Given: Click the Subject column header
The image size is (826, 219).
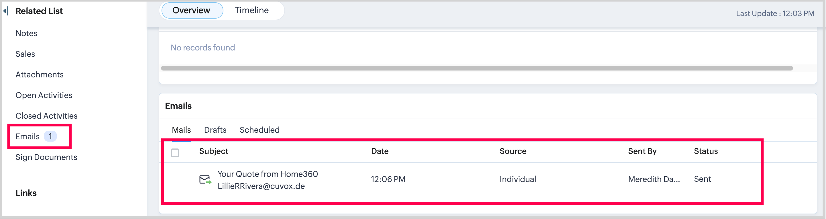Looking at the screenshot, I should 214,151.
